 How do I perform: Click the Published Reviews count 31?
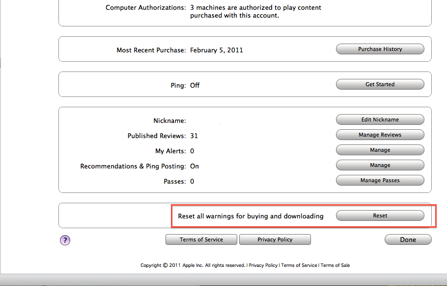(194, 136)
